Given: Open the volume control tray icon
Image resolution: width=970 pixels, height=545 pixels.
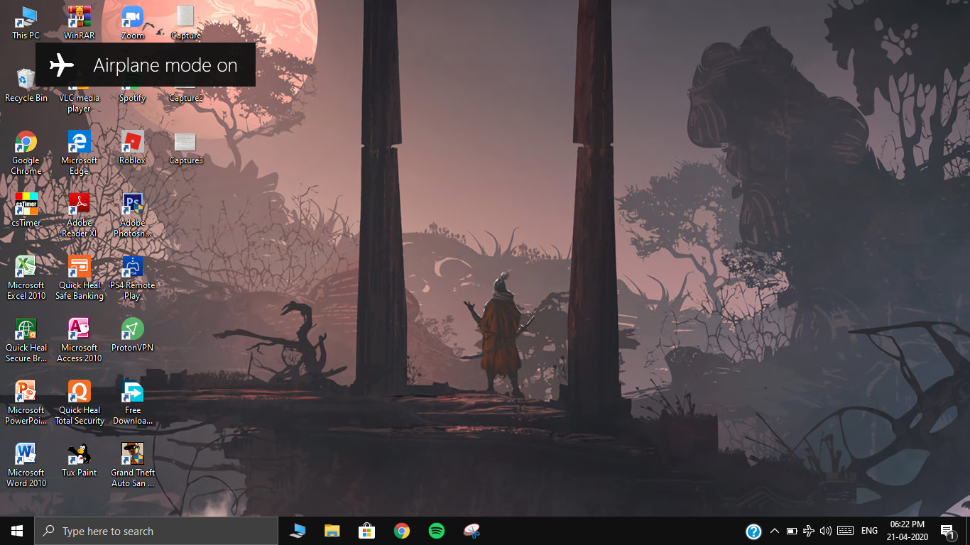Looking at the screenshot, I should 825,531.
